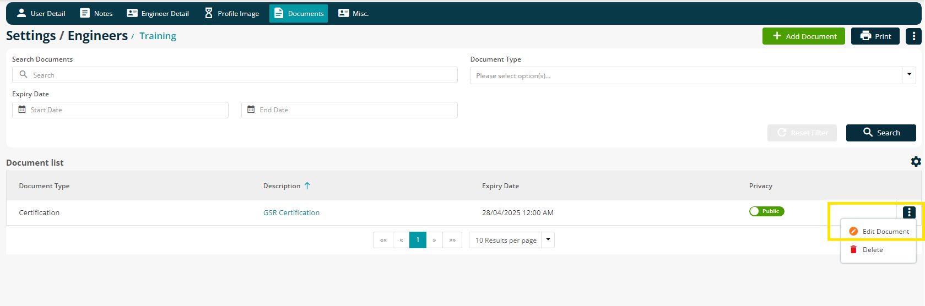Screen dimensions: 925x306
Task: Click the red trash icon for Delete
Action: point(853,250)
